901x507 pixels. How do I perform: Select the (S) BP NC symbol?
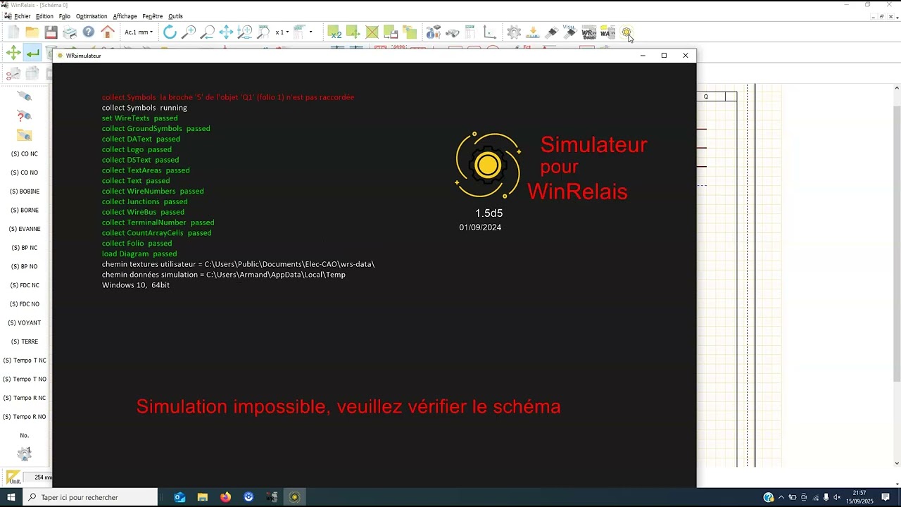click(25, 248)
